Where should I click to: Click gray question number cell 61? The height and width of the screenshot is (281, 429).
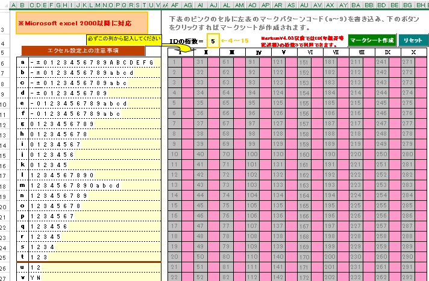[226, 62]
